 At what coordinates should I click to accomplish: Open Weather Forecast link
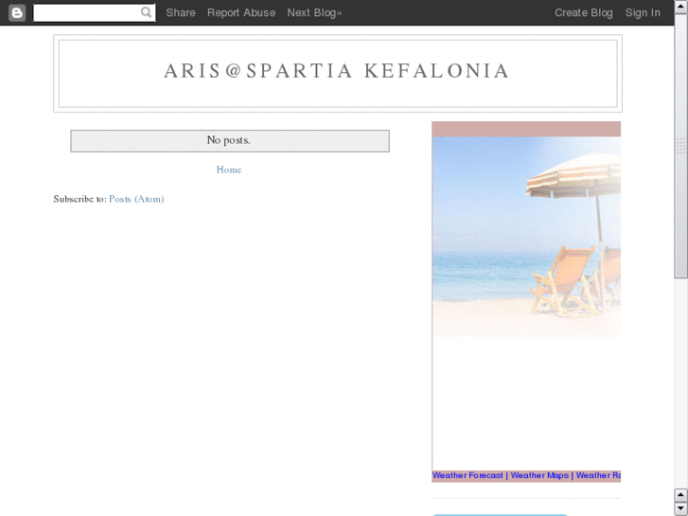pos(467,475)
